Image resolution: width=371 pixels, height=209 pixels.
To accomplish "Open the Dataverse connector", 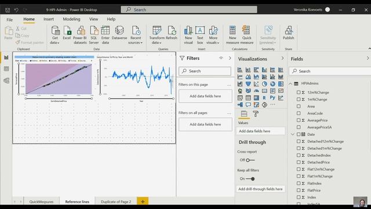I will click(x=119, y=33).
